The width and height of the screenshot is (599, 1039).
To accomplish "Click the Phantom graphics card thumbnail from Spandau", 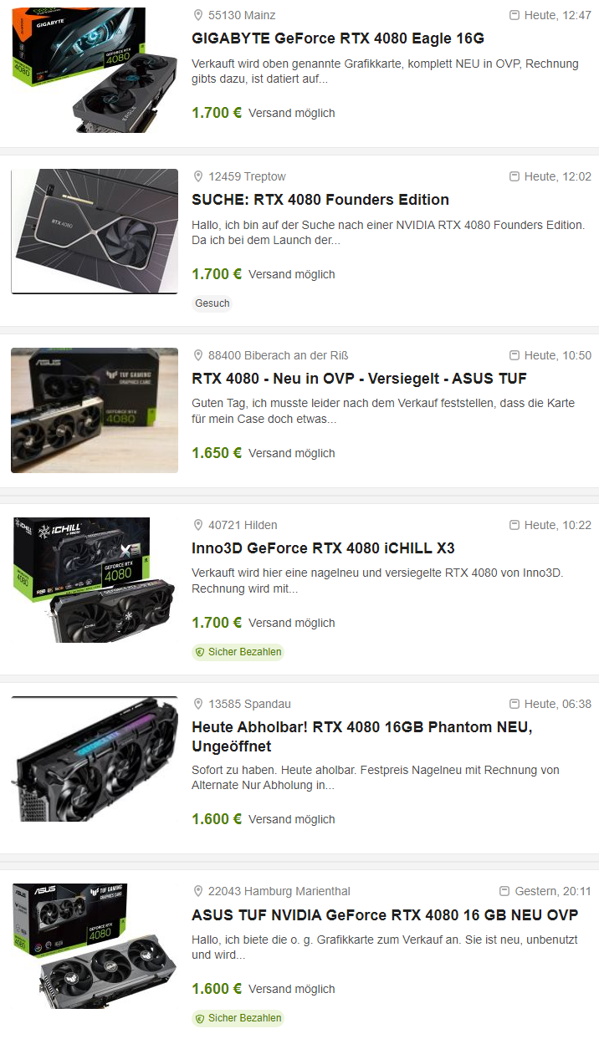I will coord(95,759).
